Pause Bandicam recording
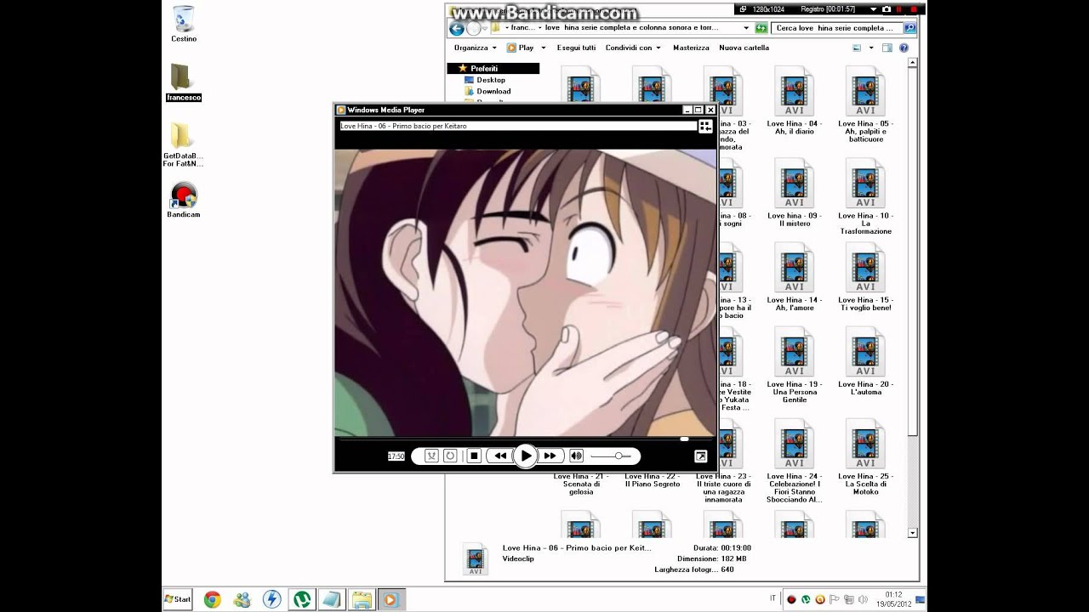The width and height of the screenshot is (1089, 612). [898, 9]
